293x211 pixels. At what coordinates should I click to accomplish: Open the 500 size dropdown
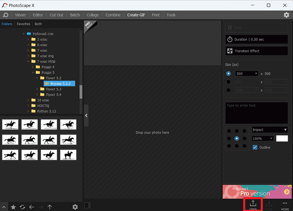pyautogui.click(x=246, y=73)
